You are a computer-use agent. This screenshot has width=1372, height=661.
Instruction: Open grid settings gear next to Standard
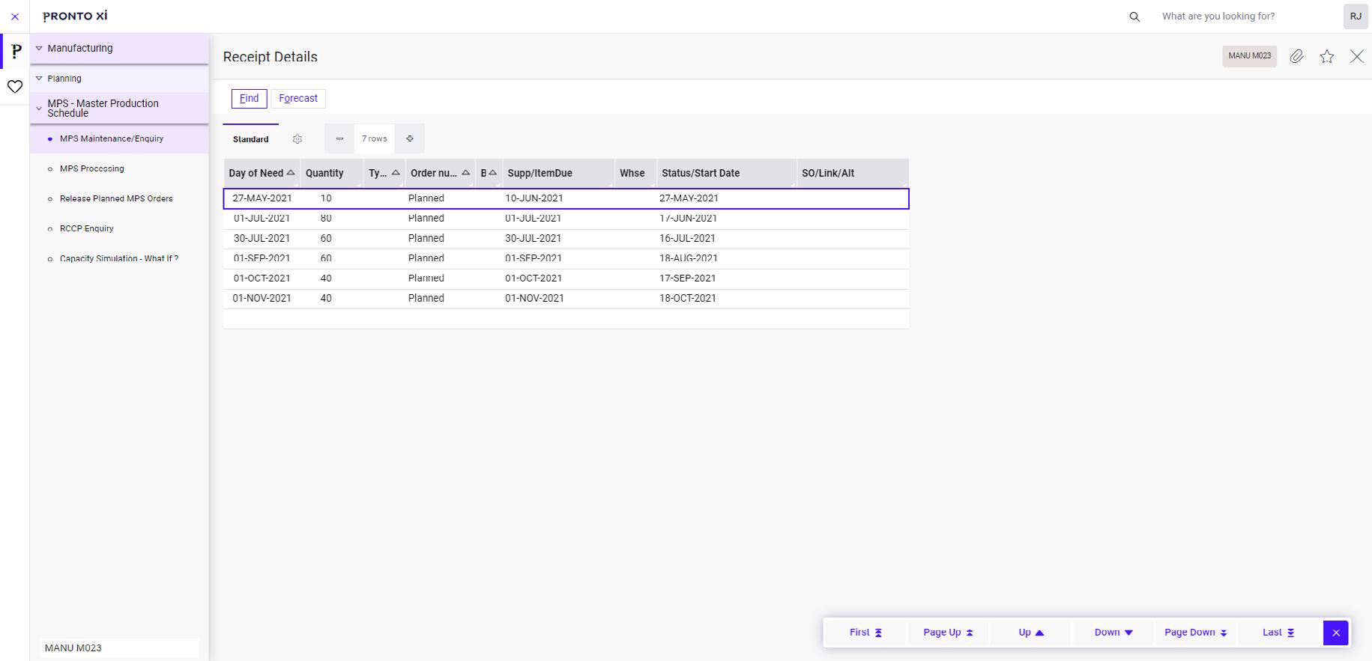point(297,139)
